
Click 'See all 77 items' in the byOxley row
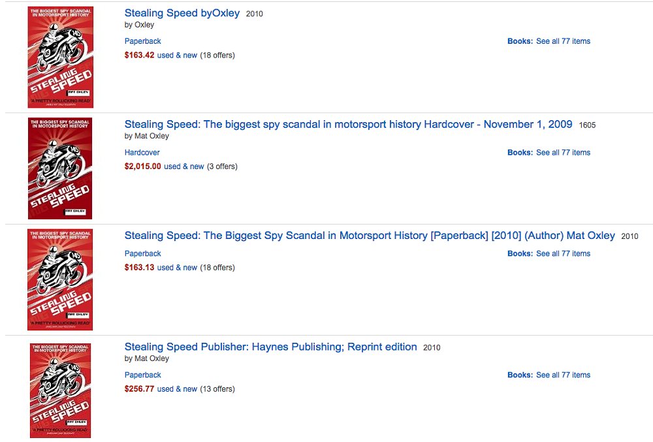[563, 41]
